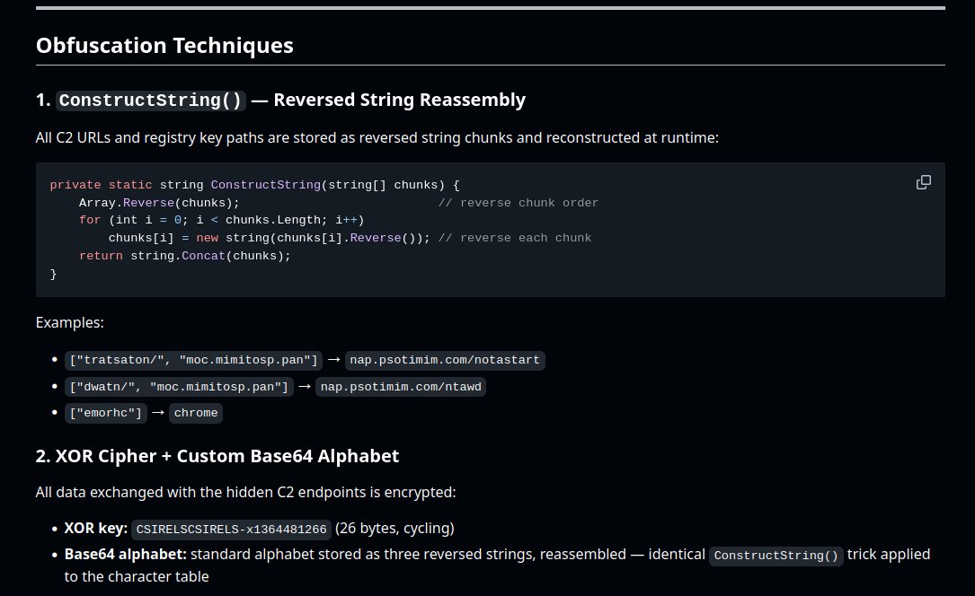Click the 'chrome' result snippet
The height and width of the screenshot is (596, 975).
click(196, 413)
